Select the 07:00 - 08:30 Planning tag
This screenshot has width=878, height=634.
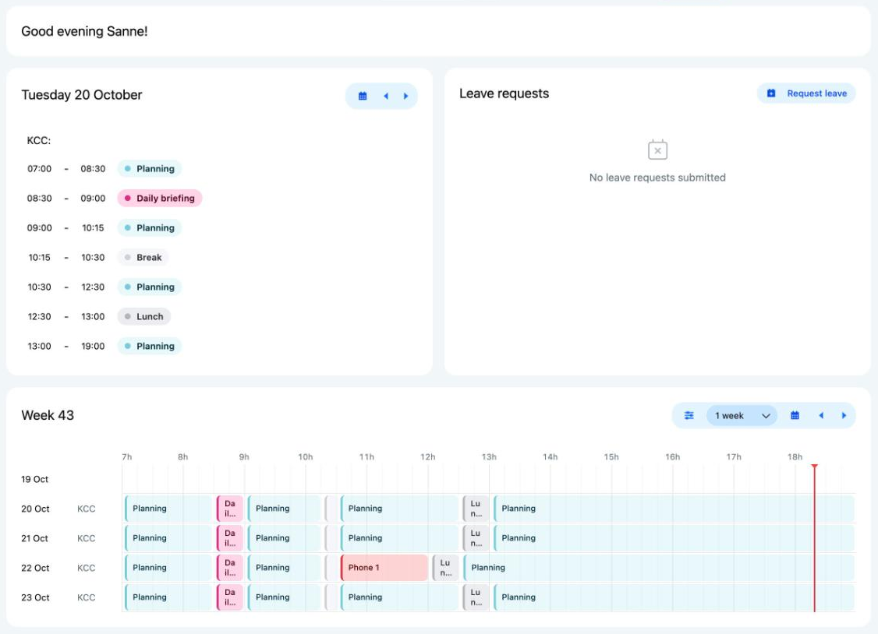[150, 169]
